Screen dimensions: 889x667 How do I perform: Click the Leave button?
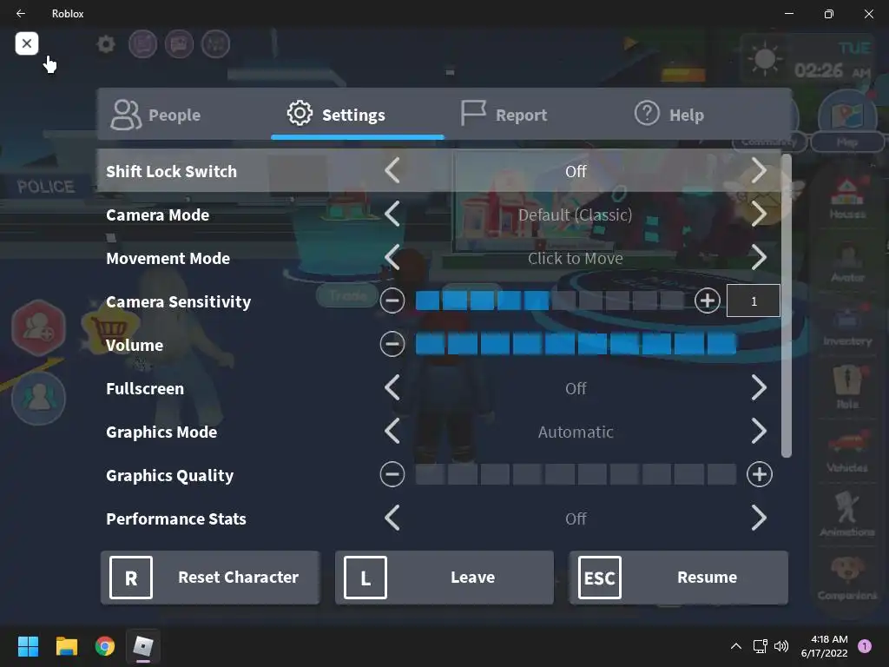tap(444, 578)
